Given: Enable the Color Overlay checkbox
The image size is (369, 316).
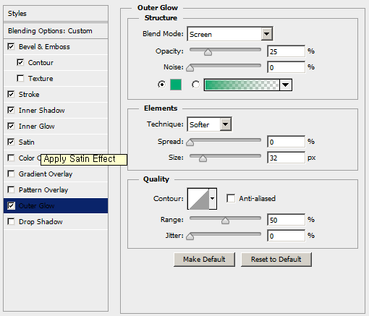Looking at the screenshot, I should [11, 158].
